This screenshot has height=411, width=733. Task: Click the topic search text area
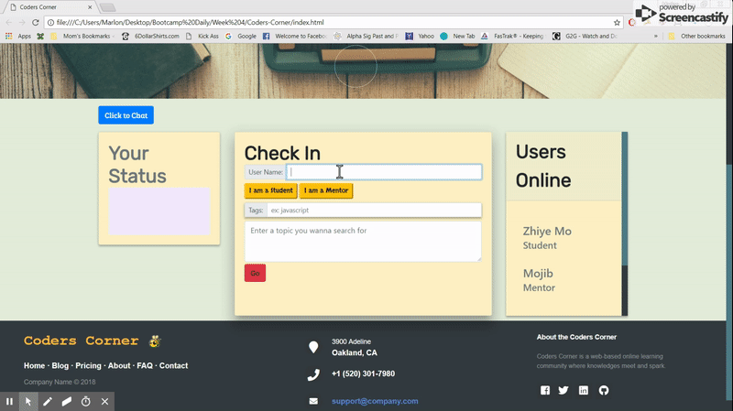point(363,241)
